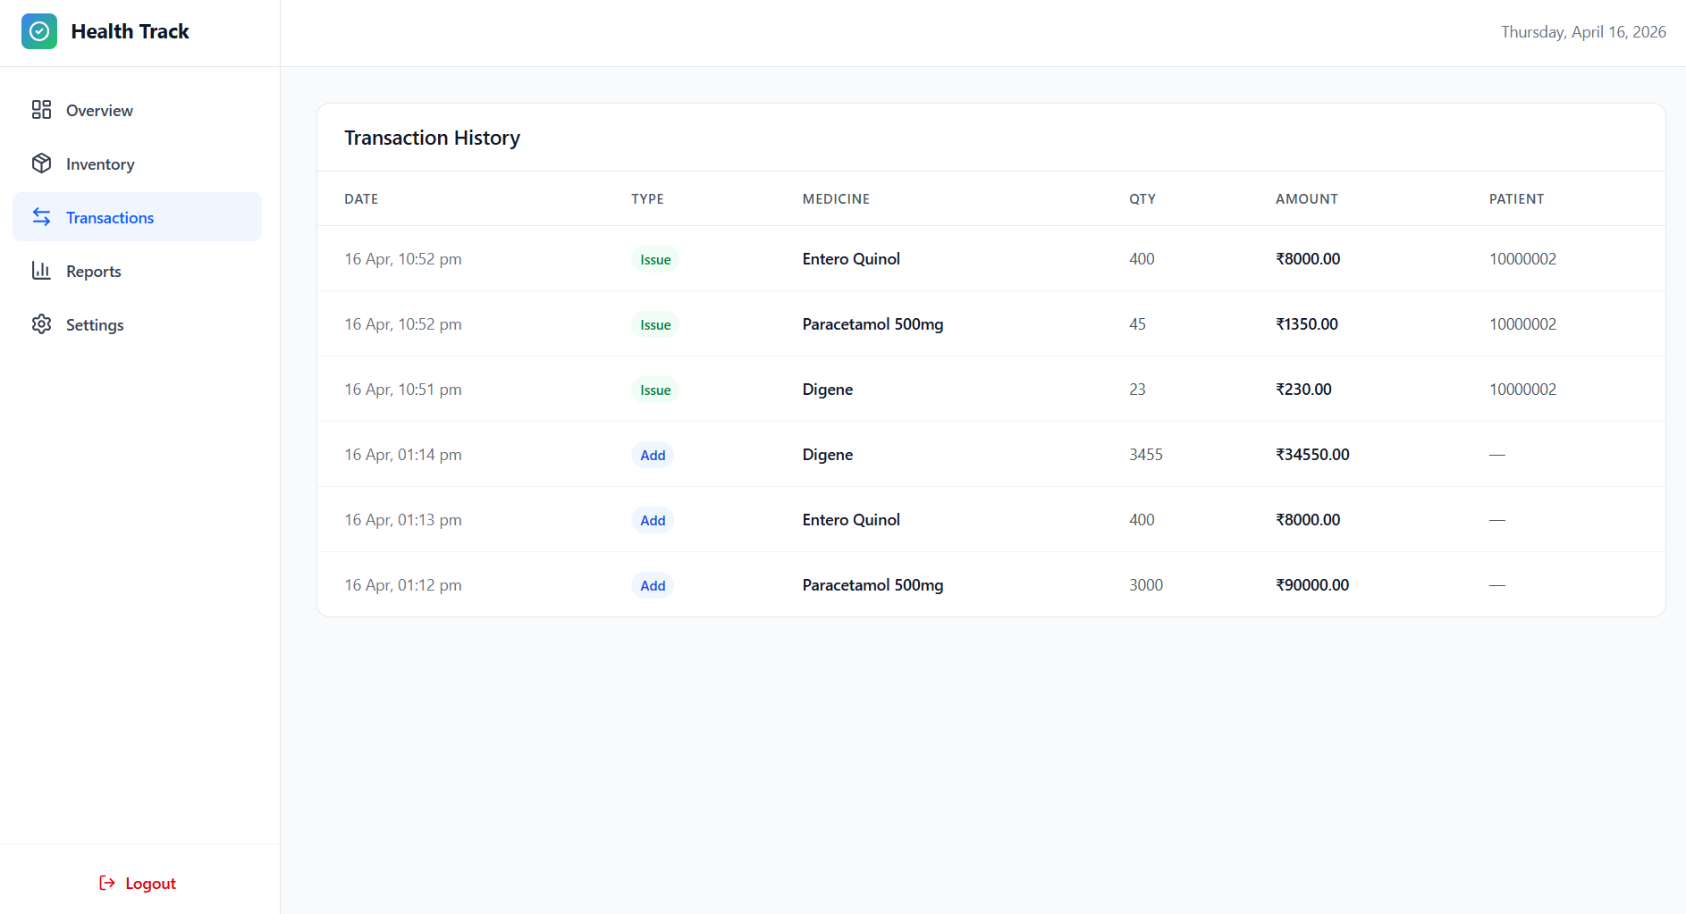Image resolution: width=1686 pixels, height=914 pixels.
Task: Open Settings from the sidebar text
Action: [95, 325]
